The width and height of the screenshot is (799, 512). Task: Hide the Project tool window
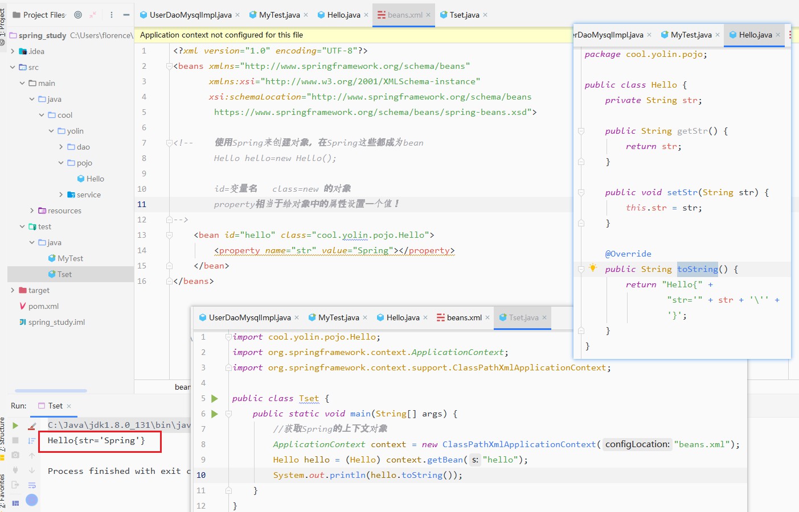click(x=126, y=15)
